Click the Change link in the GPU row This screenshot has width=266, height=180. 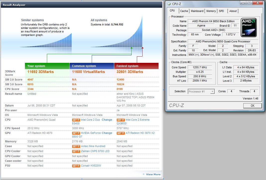pyautogui.click(x=107, y=133)
